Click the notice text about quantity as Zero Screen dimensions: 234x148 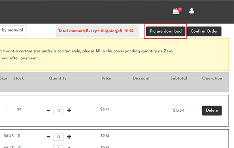pos(86,51)
